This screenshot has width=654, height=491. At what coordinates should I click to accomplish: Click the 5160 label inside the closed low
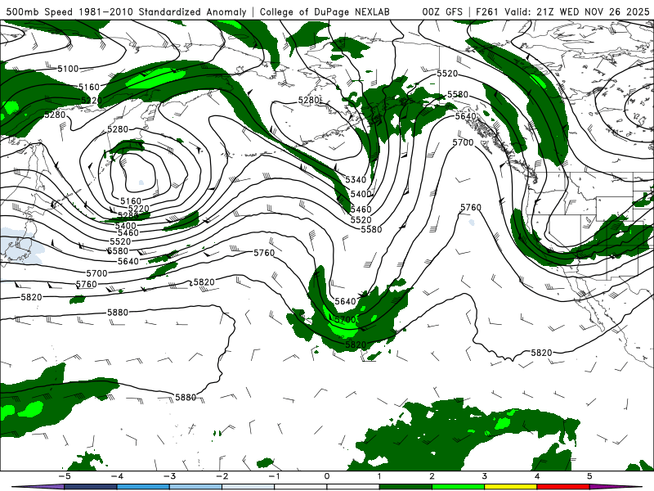coord(131,200)
